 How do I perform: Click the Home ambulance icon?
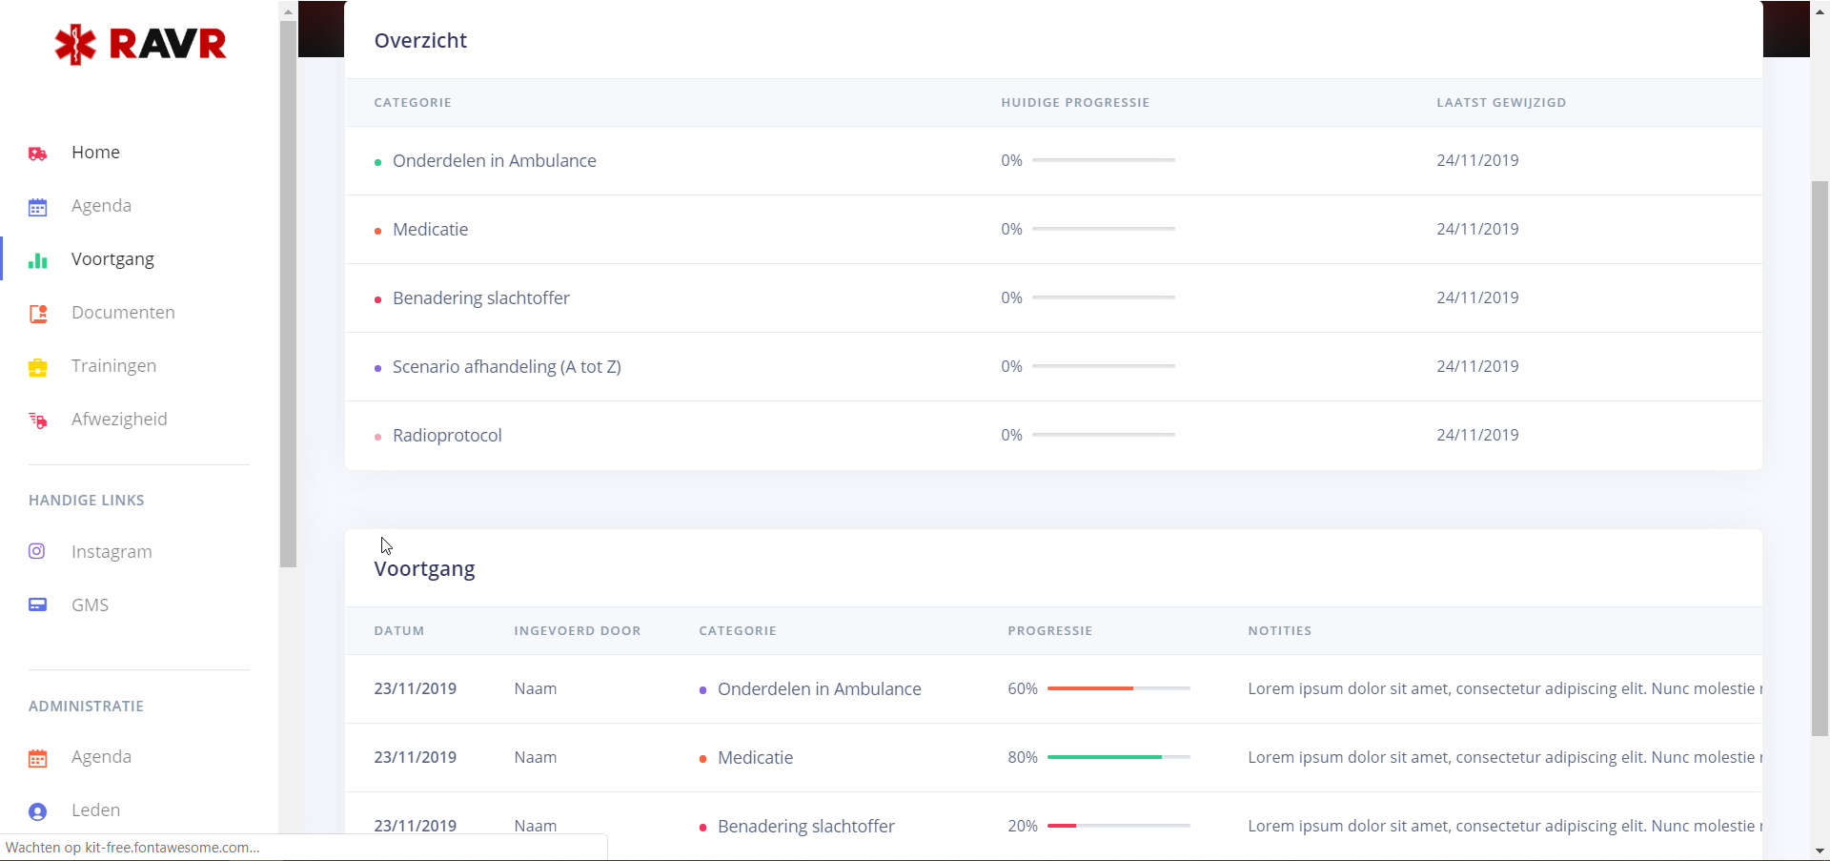38,154
